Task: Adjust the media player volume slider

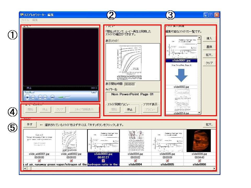Action: pyautogui.click(x=64, y=97)
